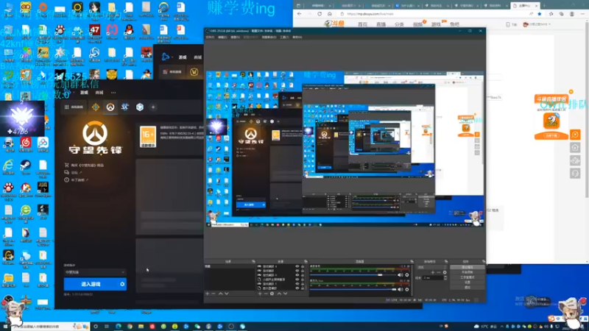Click 开始录制 start recording in OBS controls
Viewport: 589px width, 331px height.
pyautogui.click(x=468, y=272)
